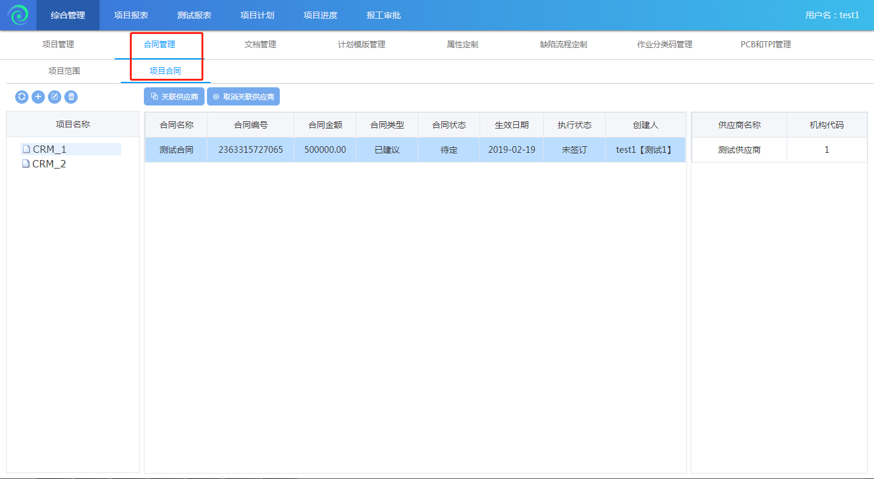Click the refresh icon above the project list
The width and height of the screenshot is (874, 479).
(x=22, y=97)
